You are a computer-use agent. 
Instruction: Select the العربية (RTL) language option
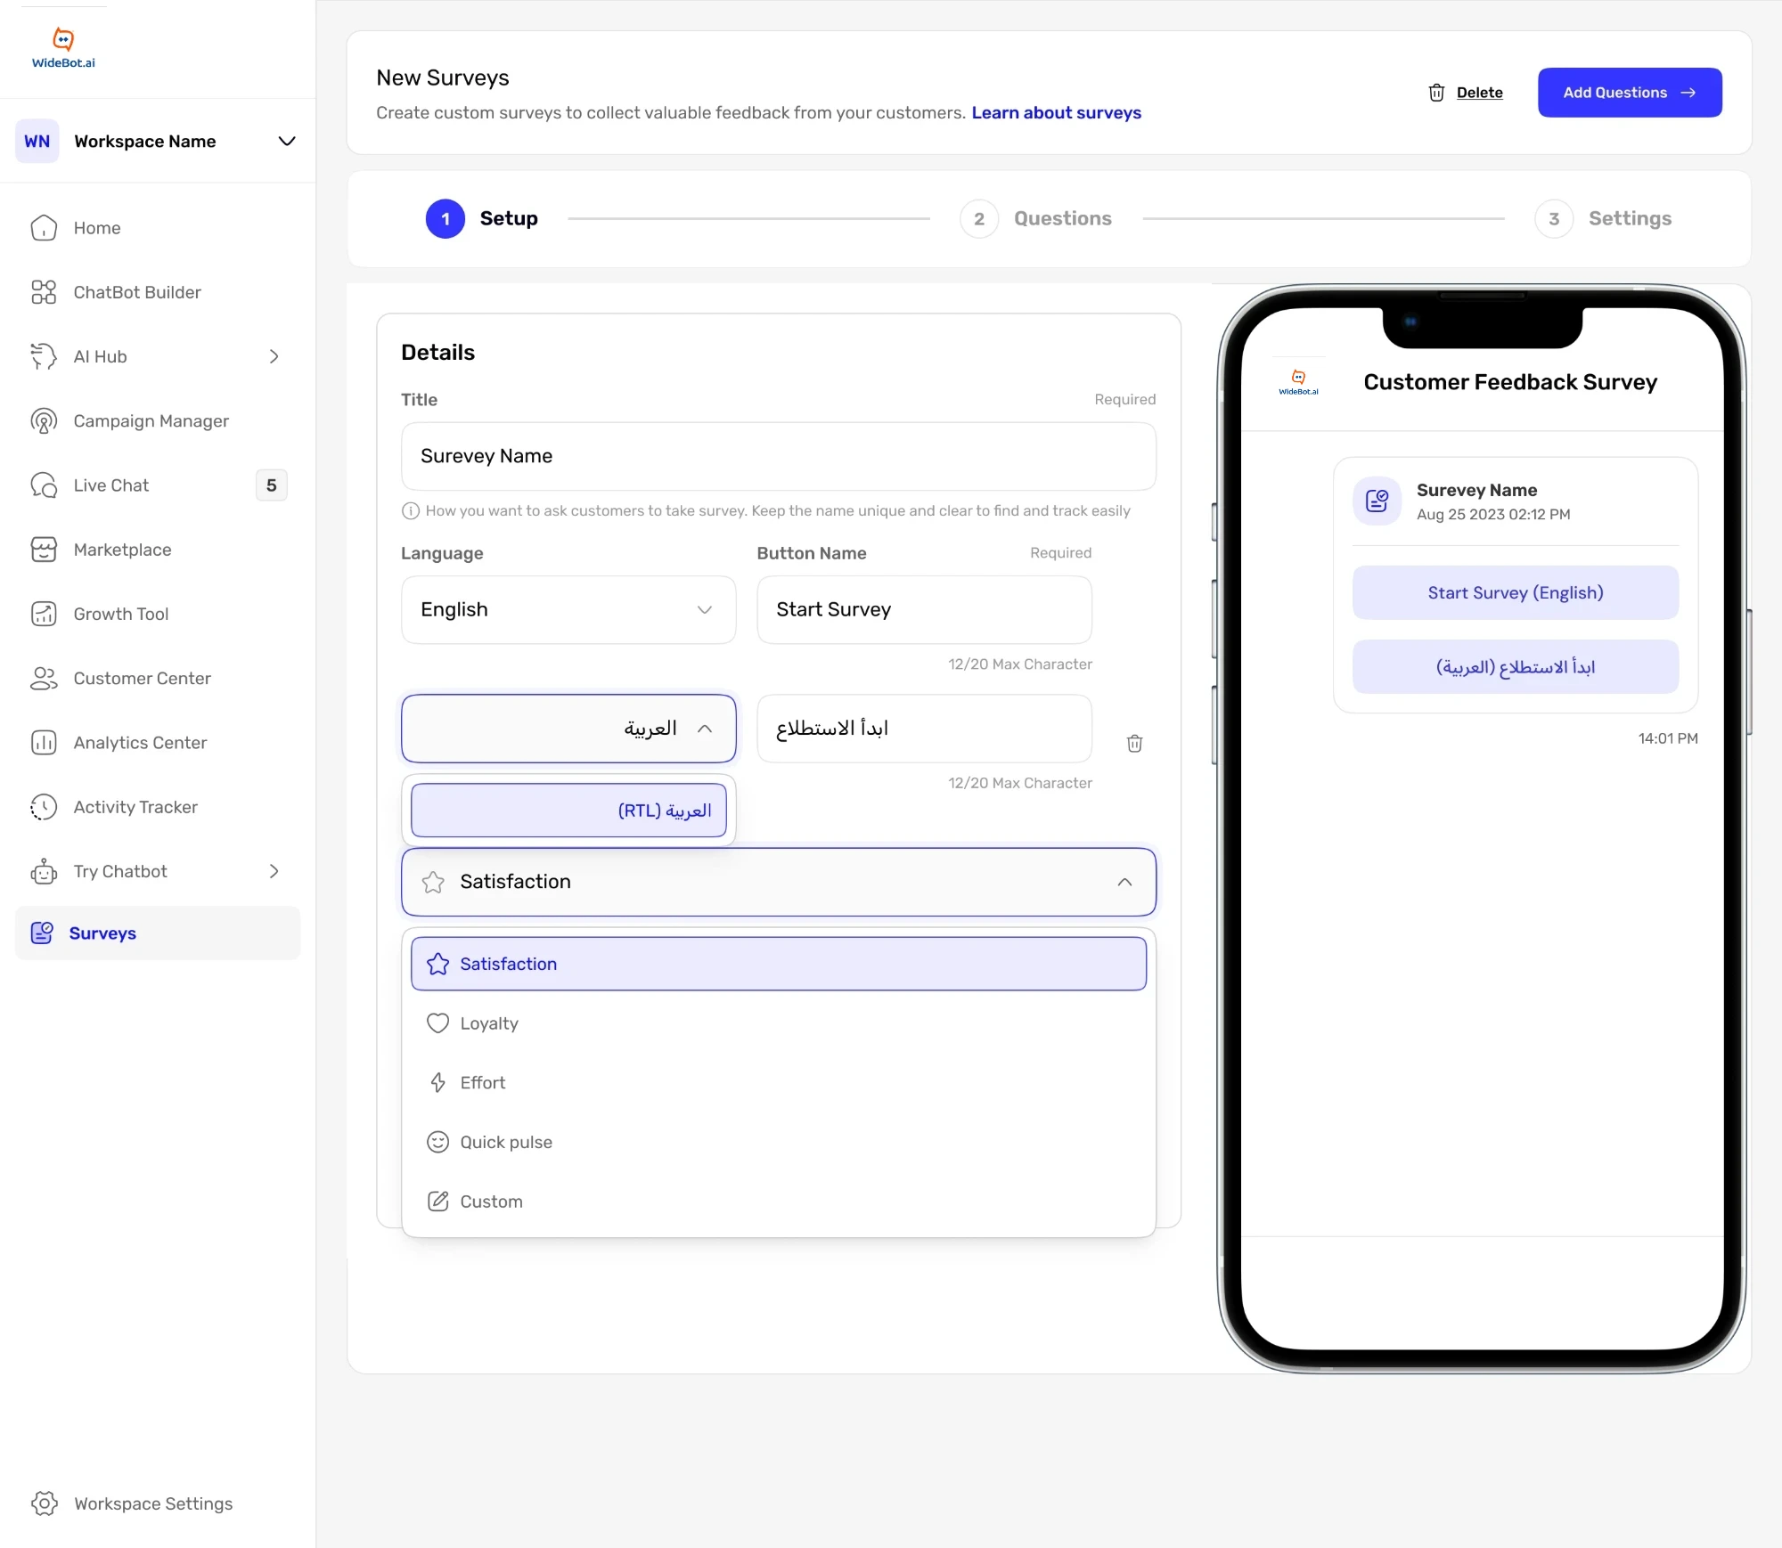point(568,811)
